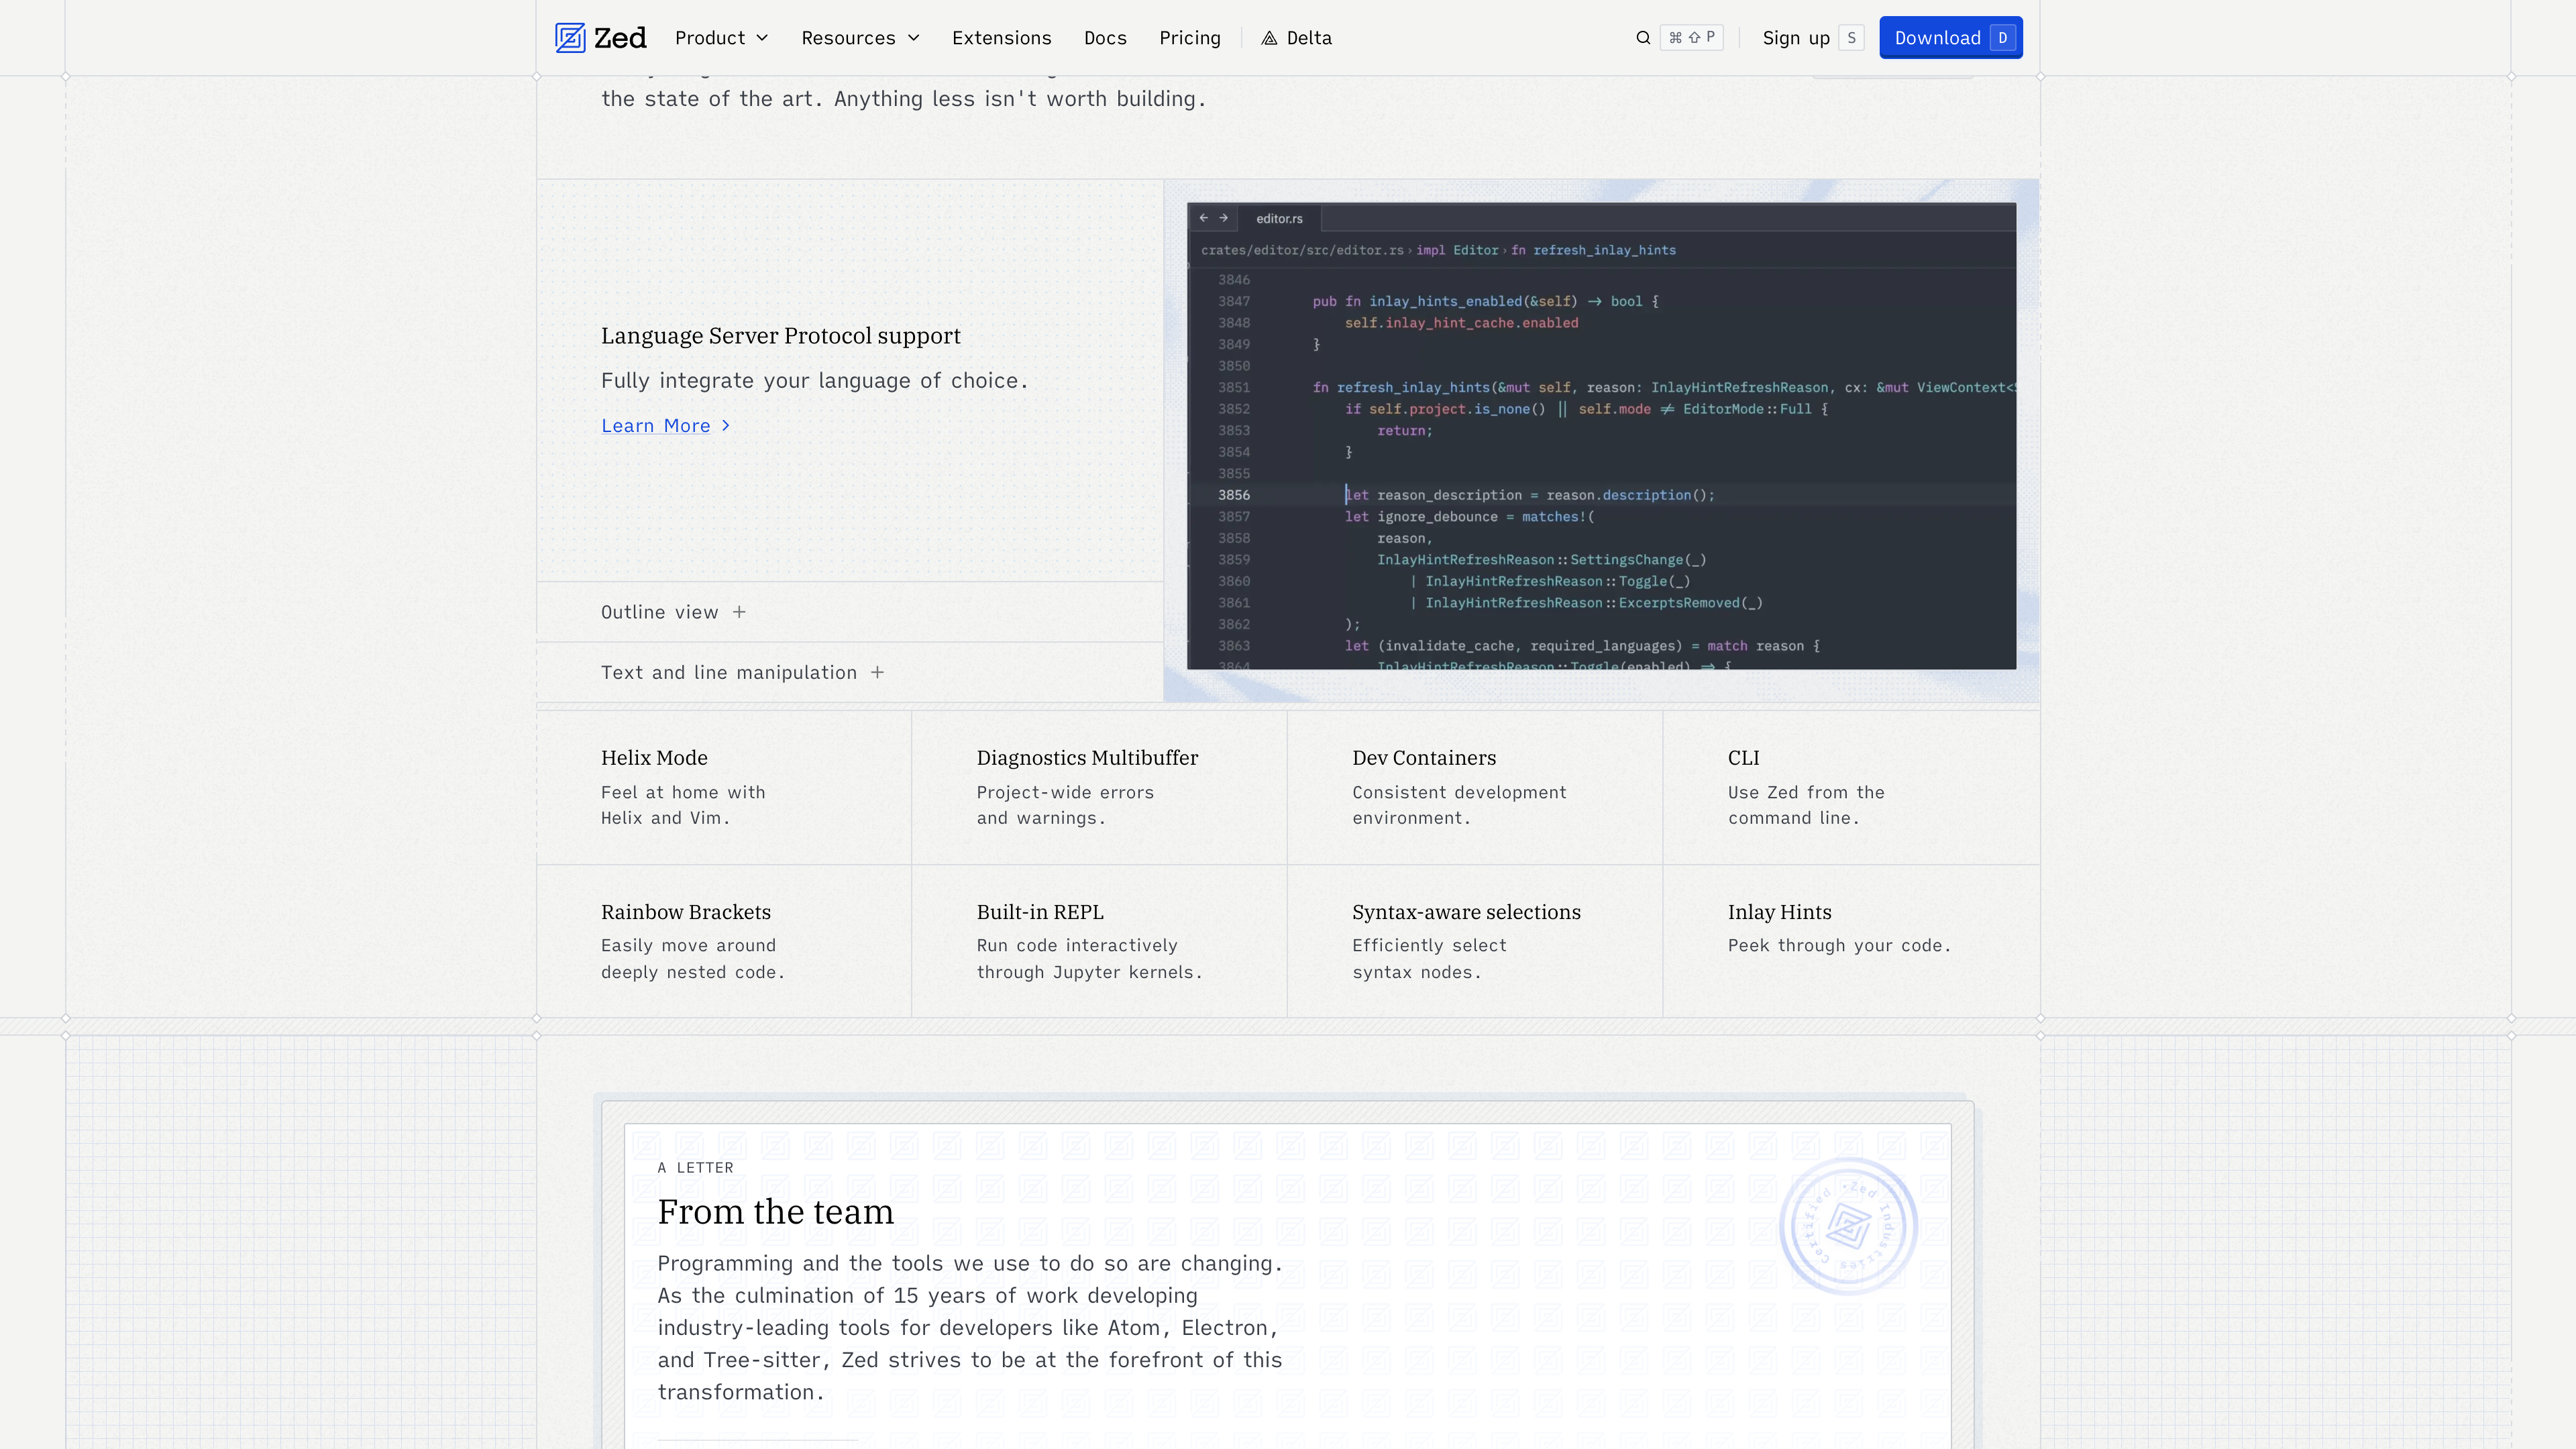Expand the Outline view section
2576x1449 pixels.
pos(850,612)
